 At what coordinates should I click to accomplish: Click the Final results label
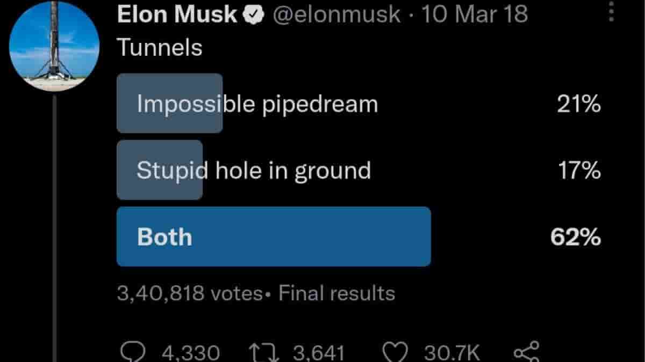pos(336,293)
